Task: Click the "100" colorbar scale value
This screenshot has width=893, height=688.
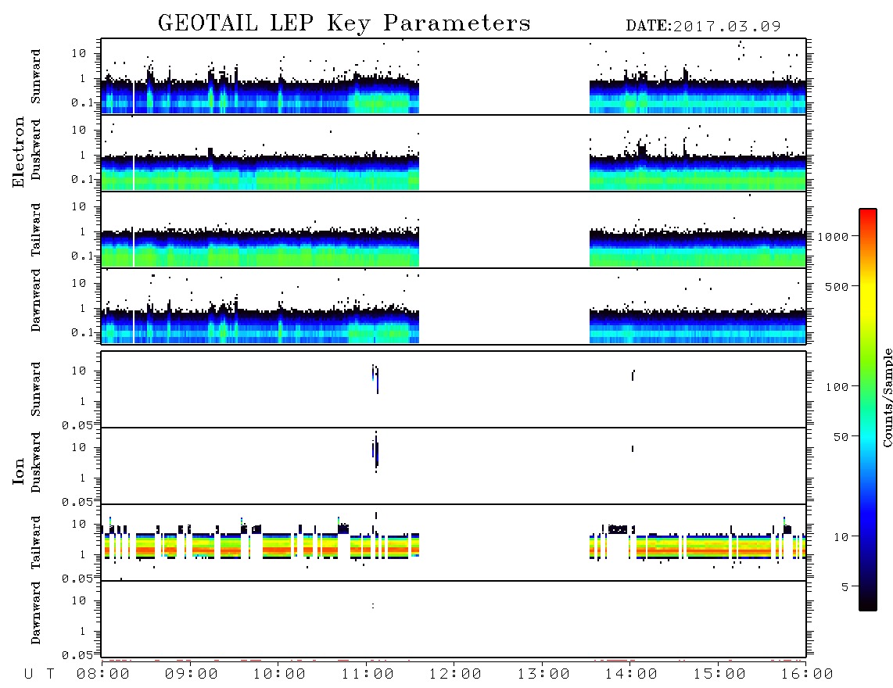Action: (837, 387)
